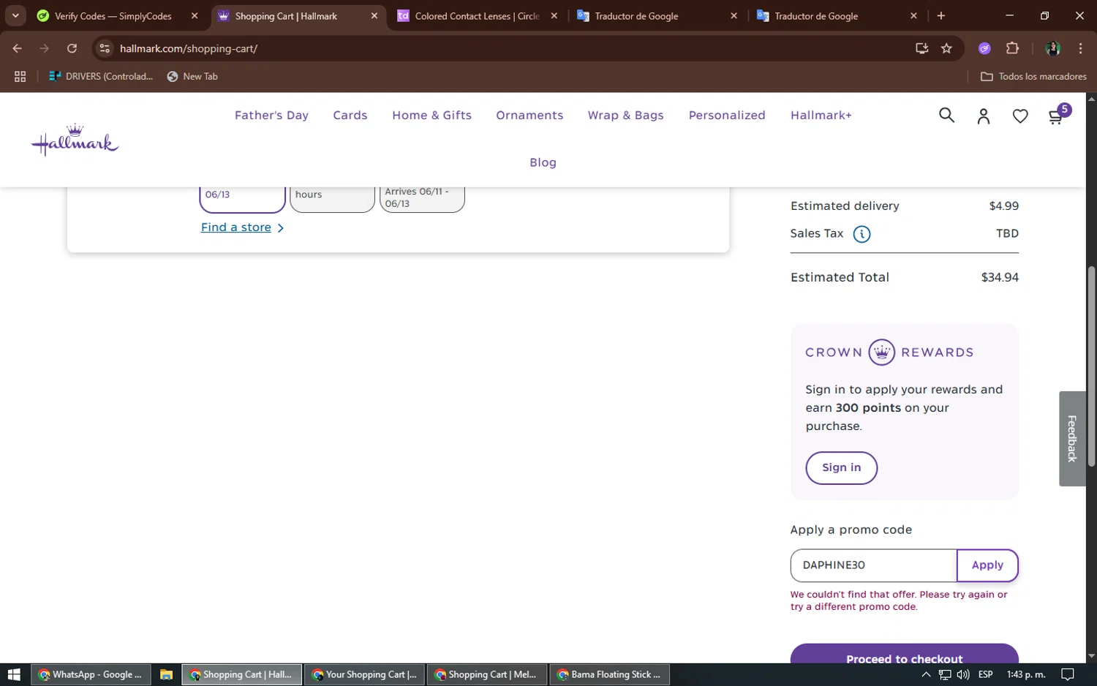Go to Hallmark logo homepage
Screen dimensions: 1097x686
75,140
